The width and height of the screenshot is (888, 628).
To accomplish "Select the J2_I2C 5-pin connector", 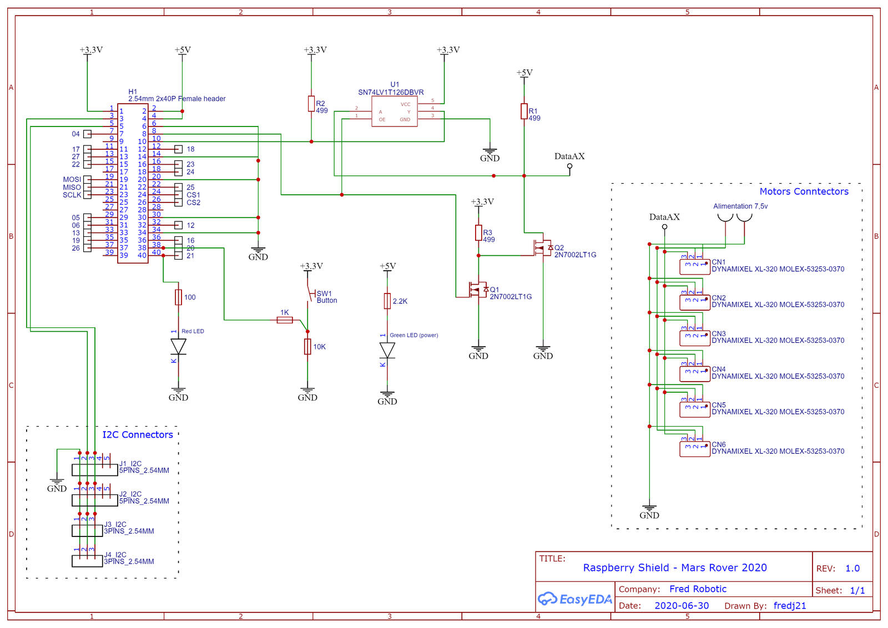I will click(x=95, y=500).
